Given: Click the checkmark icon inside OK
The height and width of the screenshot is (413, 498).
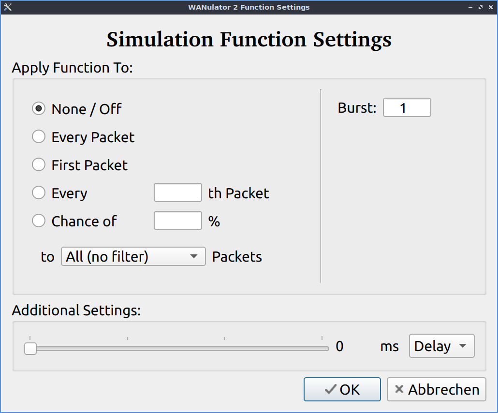Looking at the screenshot, I should point(331,389).
